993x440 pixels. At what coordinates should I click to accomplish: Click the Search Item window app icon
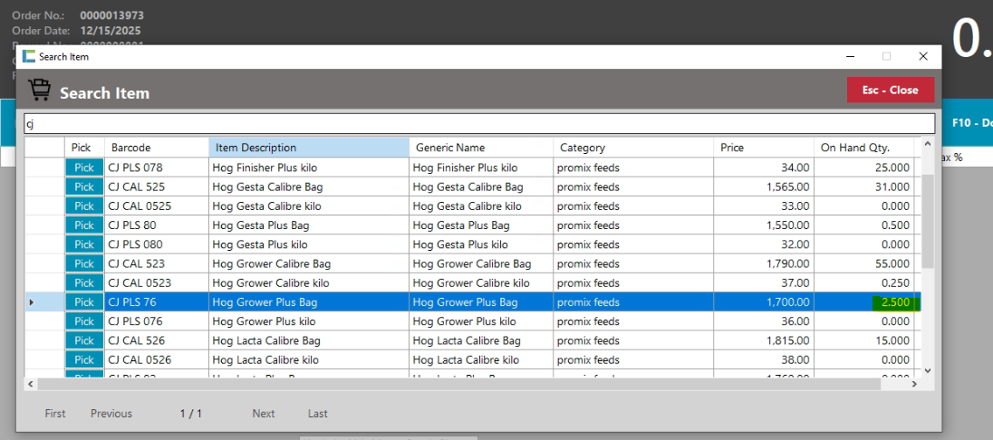pyautogui.click(x=29, y=56)
